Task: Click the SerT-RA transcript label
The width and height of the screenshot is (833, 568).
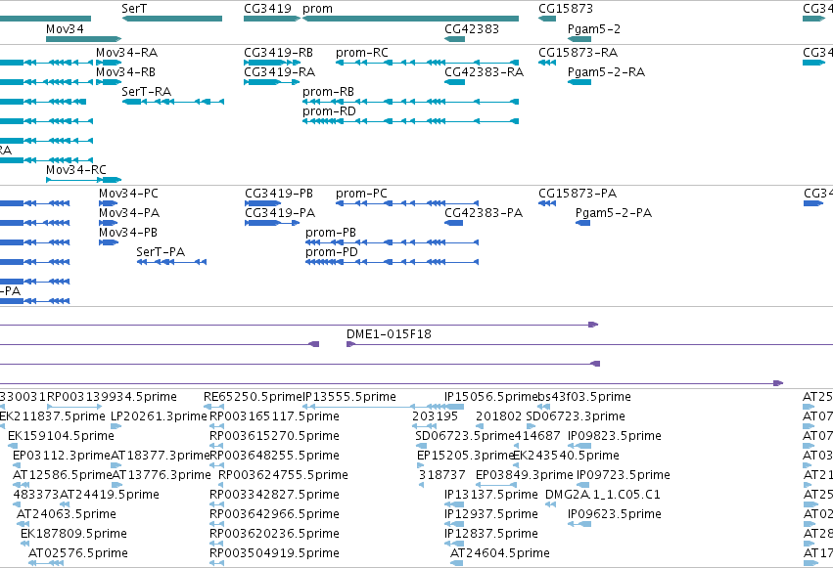Action: tap(147, 92)
